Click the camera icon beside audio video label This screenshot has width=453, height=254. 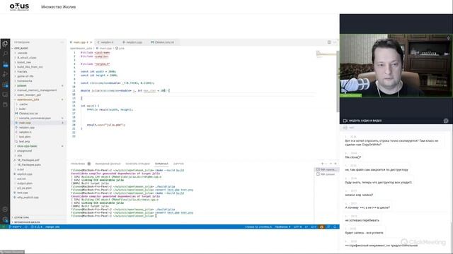[345, 121]
